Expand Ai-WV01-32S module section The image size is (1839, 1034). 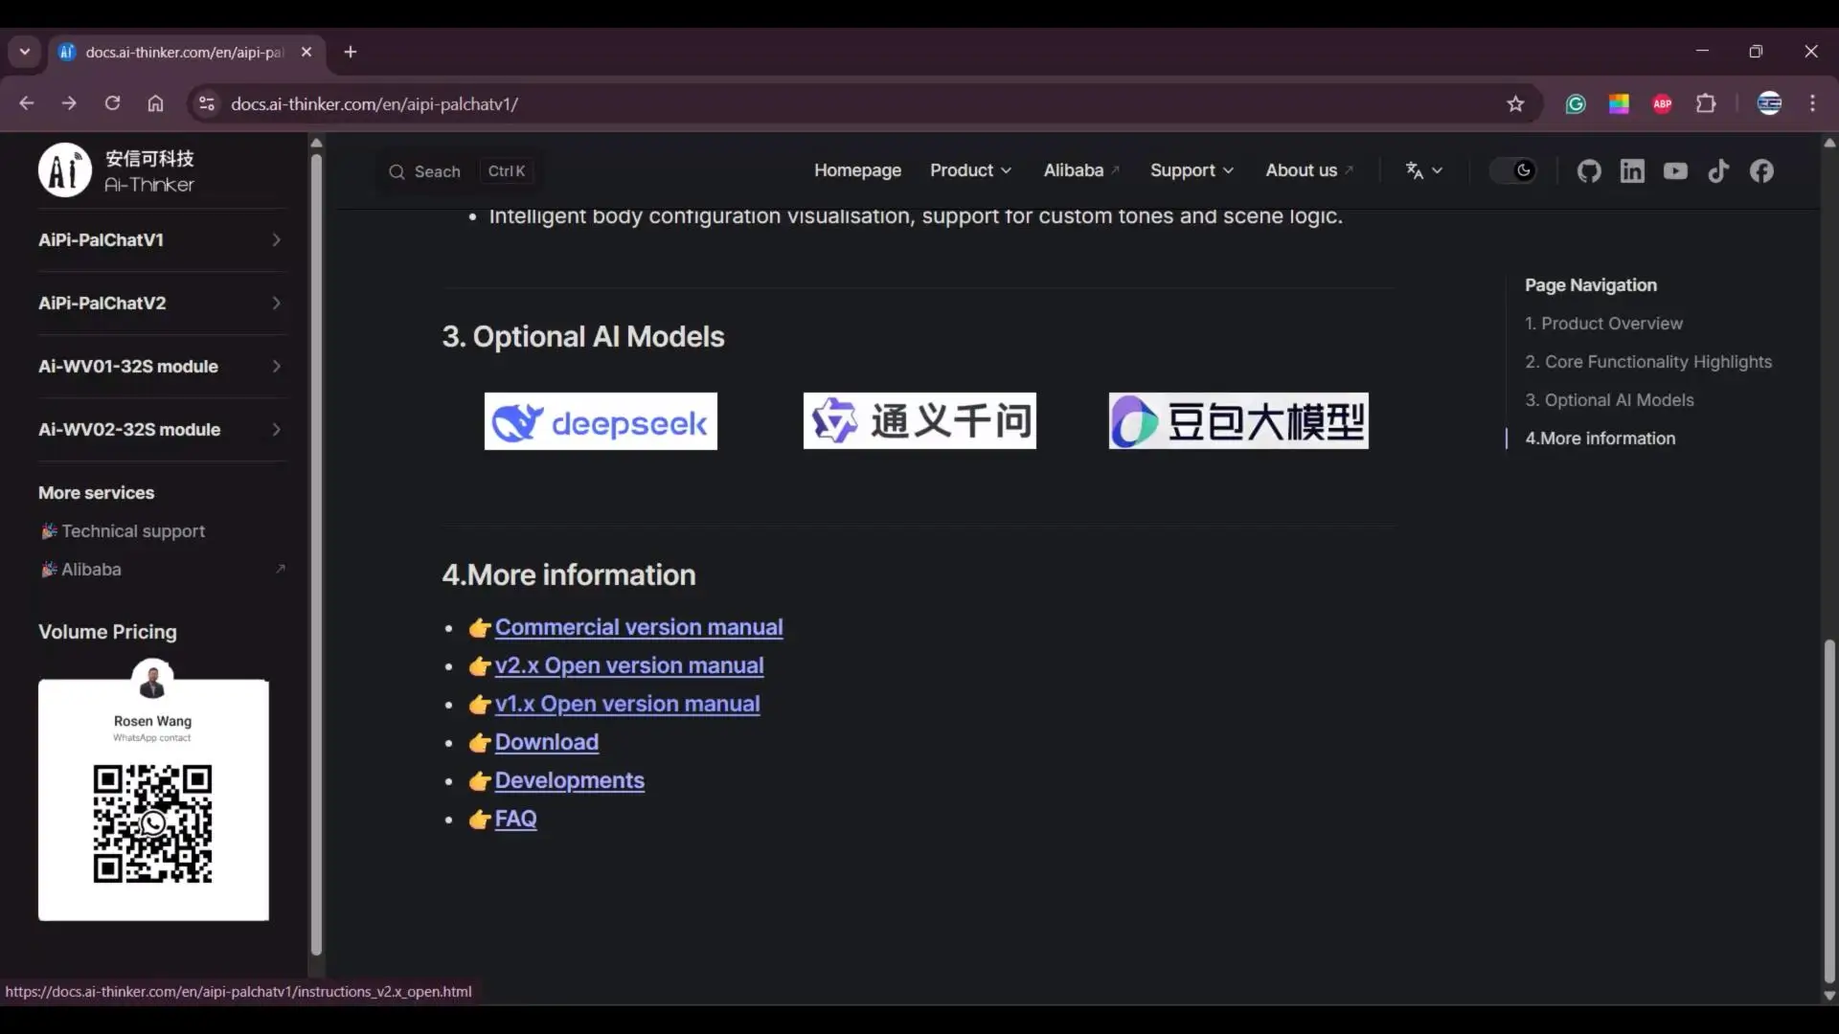pos(161,367)
